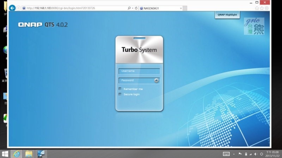Screen dimensions: 282x158
Task: Open the QNAP Highlight panel
Action: pyautogui.click(x=227, y=15)
